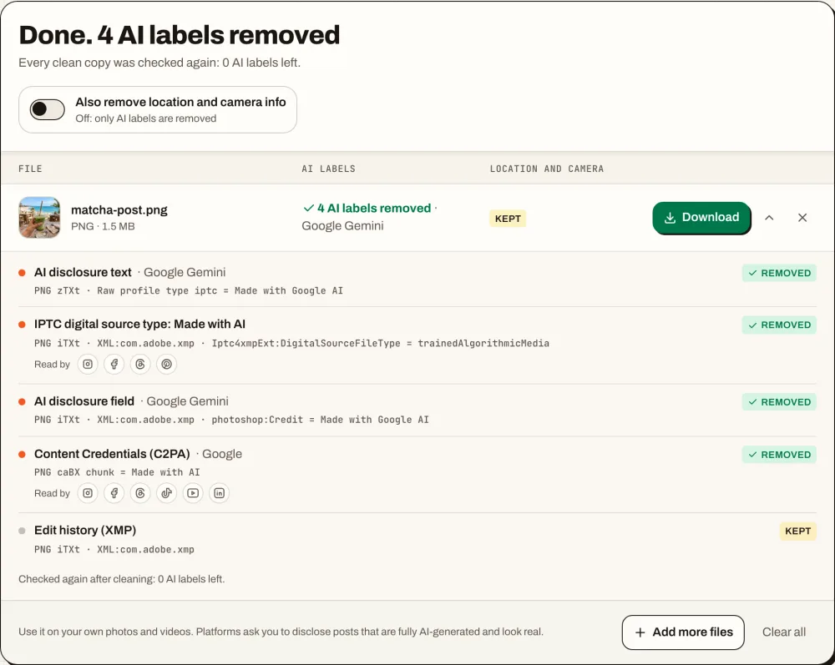Remove matcha-post.png with the X icon
This screenshot has width=835, height=665.
coord(802,218)
